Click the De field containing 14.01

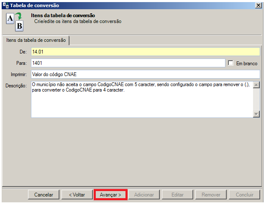[146, 52]
